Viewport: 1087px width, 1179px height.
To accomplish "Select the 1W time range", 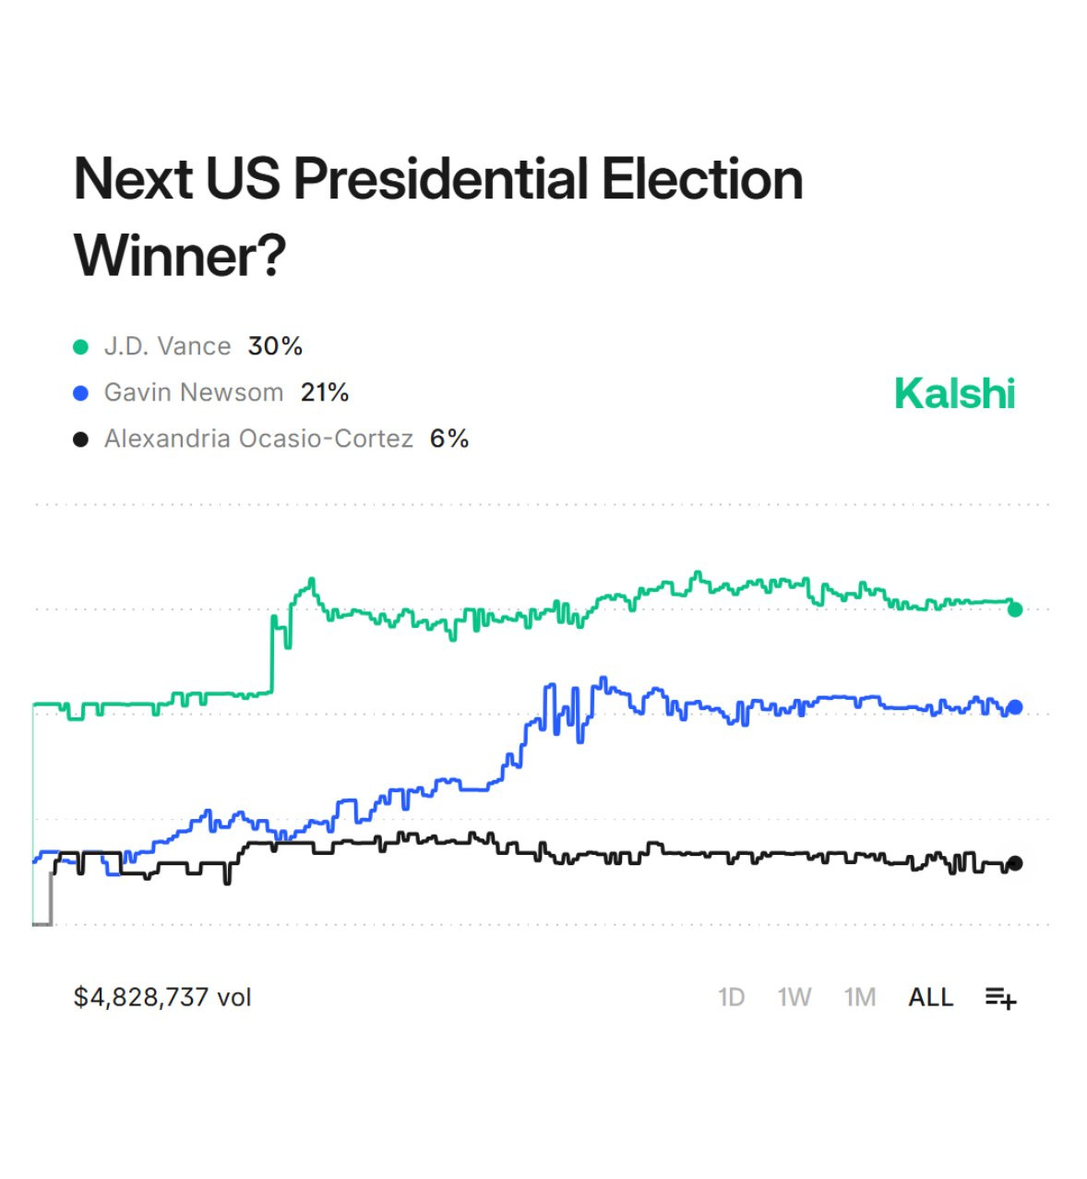I will pos(794,997).
